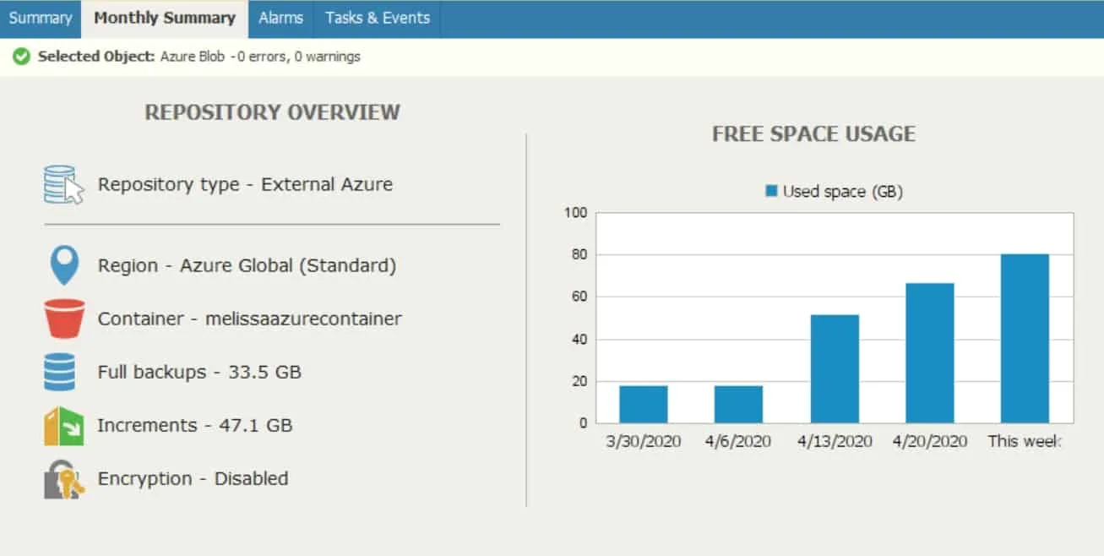Click 'Encryption - Disabled' text
Screen dimensions: 1104x556
click(193, 478)
